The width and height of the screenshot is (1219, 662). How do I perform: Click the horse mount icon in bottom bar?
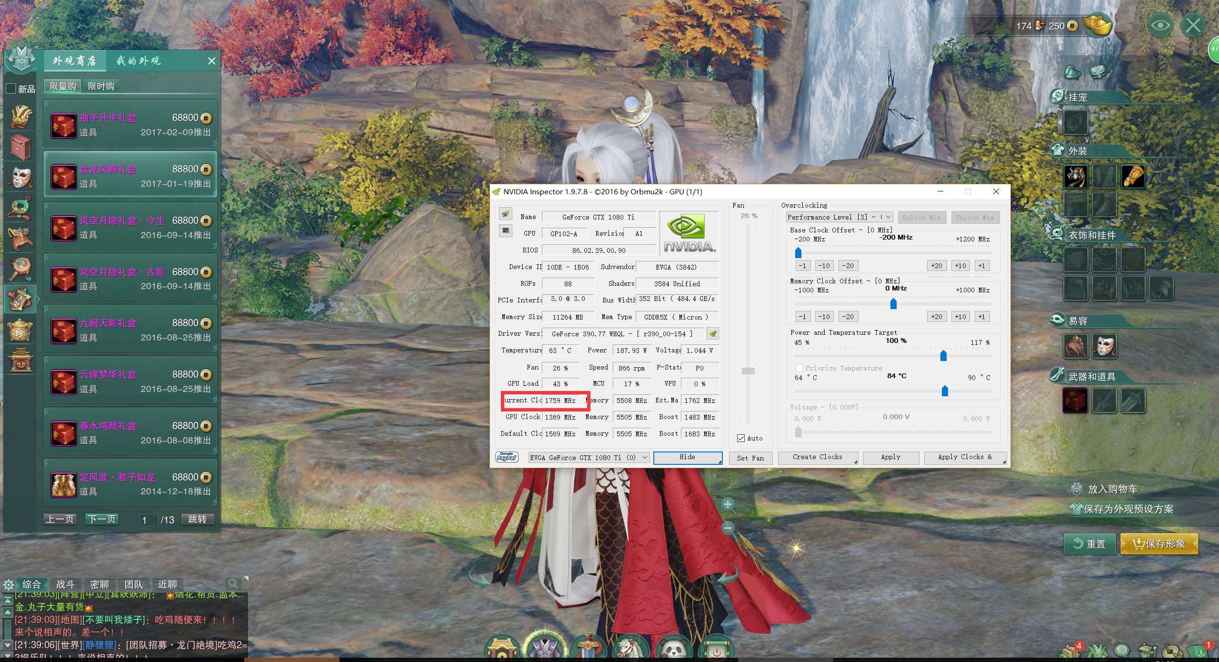tap(631, 649)
